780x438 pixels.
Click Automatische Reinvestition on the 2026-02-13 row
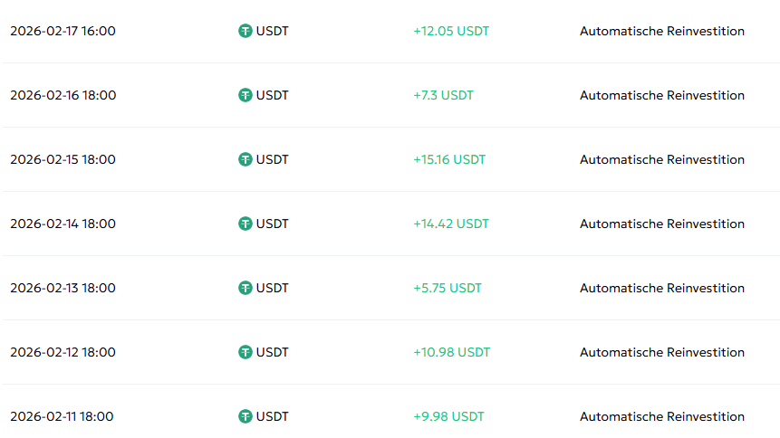(661, 288)
